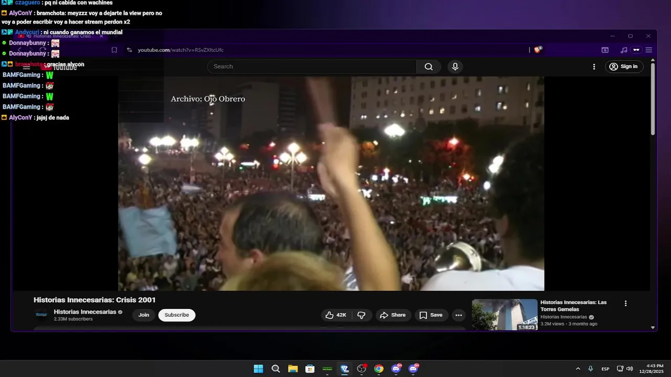Click first Donnaybunny chat username
Screen dimensions: 671x377
click(x=28, y=43)
